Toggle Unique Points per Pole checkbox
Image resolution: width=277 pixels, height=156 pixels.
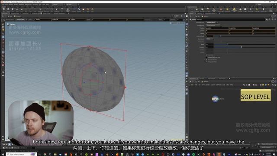tap(206, 57)
